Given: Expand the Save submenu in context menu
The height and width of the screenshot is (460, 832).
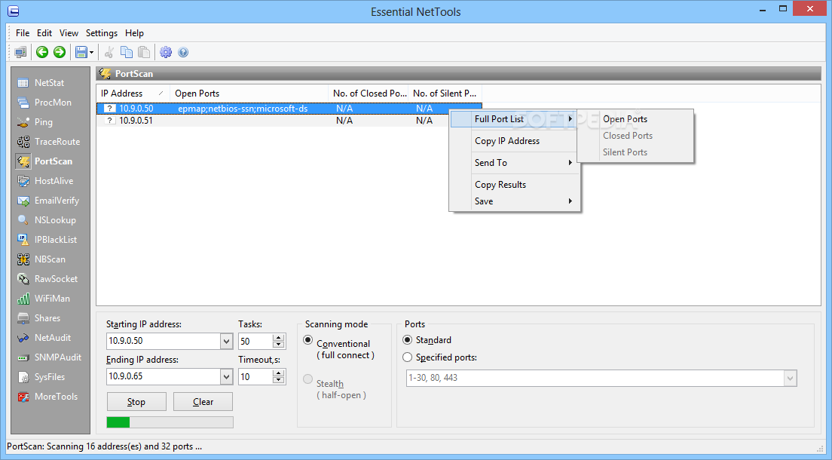Looking at the screenshot, I should (515, 201).
